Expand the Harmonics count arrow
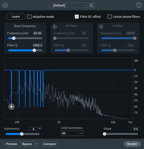The width and height of the screenshot is (144, 149). (40, 128)
